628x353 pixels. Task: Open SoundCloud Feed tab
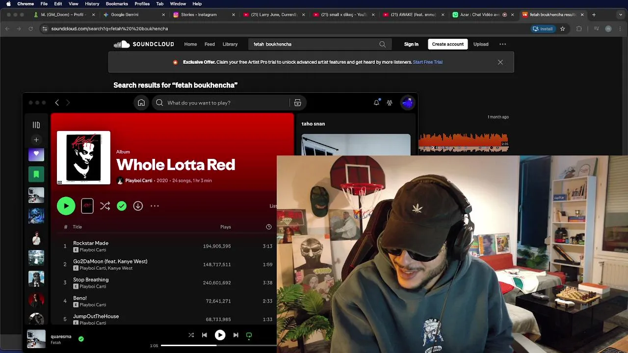coord(209,44)
